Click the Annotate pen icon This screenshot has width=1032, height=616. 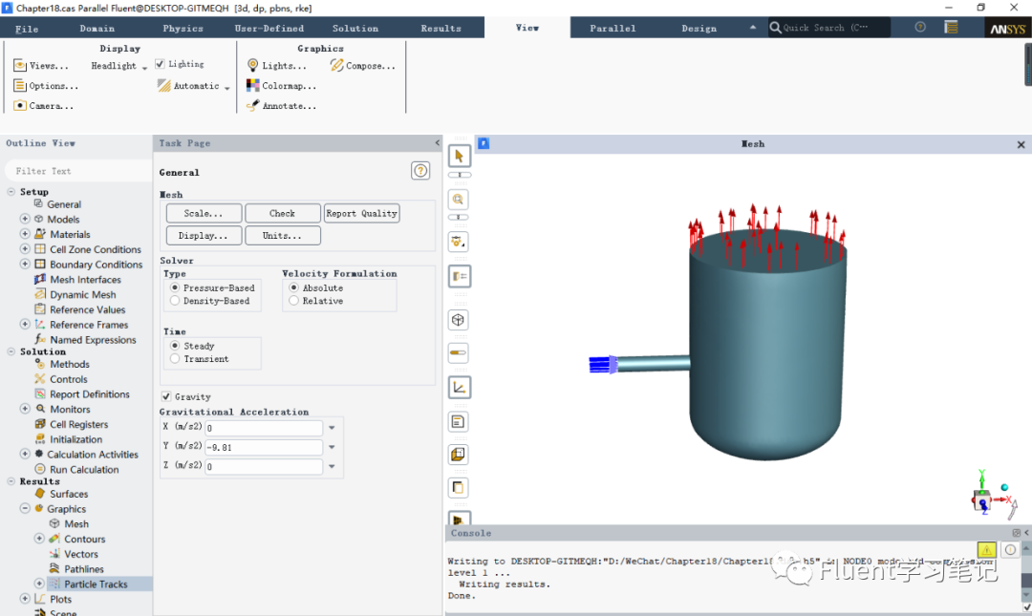coord(252,105)
